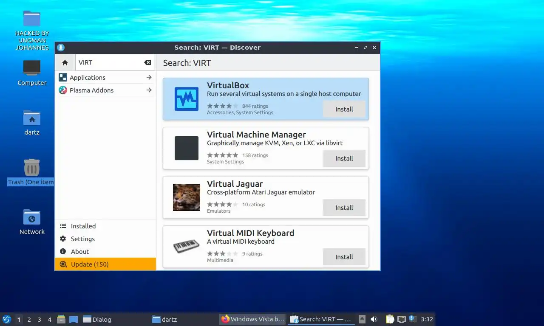Screen dimensions: 544x326
Task: Switch to dartz taskbar window
Action: 184,319
